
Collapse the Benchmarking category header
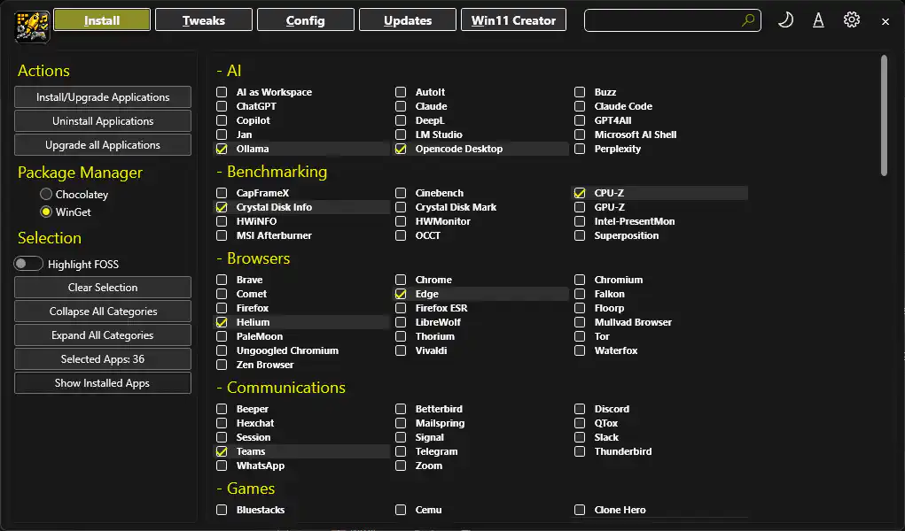(x=271, y=171)
